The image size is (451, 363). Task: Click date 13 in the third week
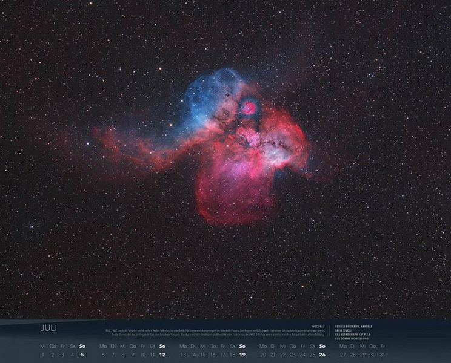pos(183,355)
